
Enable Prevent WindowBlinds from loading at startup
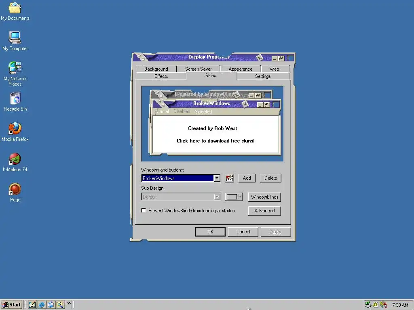[x=144, y=211]
